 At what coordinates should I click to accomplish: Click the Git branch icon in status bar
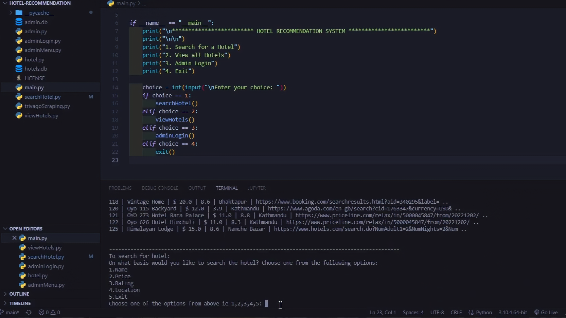click(x=2, y=312)
